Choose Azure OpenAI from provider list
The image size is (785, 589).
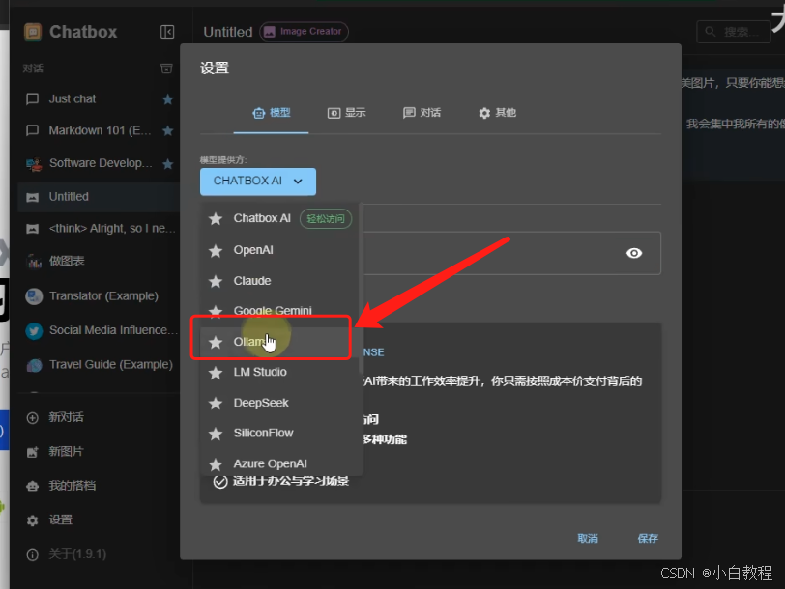pyautogui.click(x=279, y=464)
